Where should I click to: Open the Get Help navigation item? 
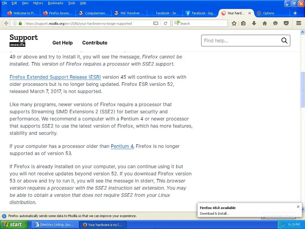click(63, 43)
